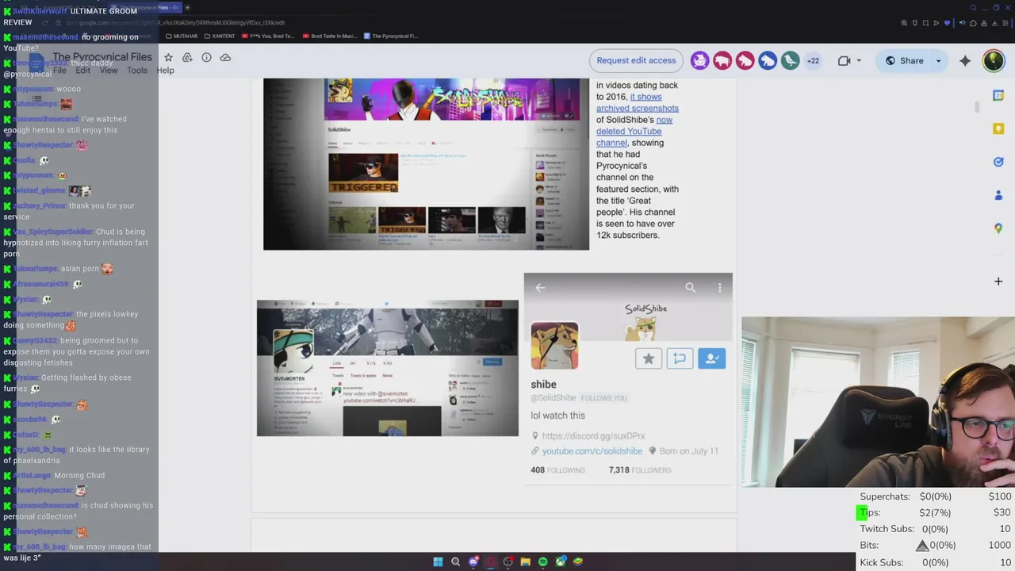Open the Tools menu
This screenshot has width=1015, height=571.
137,71
